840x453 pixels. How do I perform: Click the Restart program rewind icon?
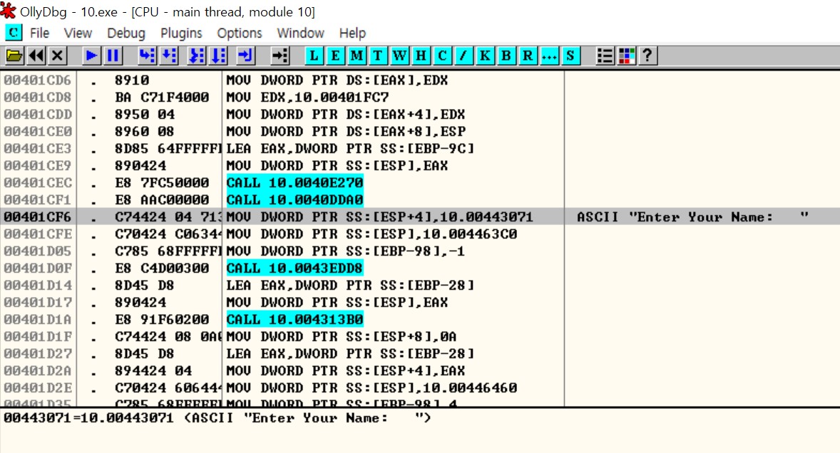click(36, 56)
